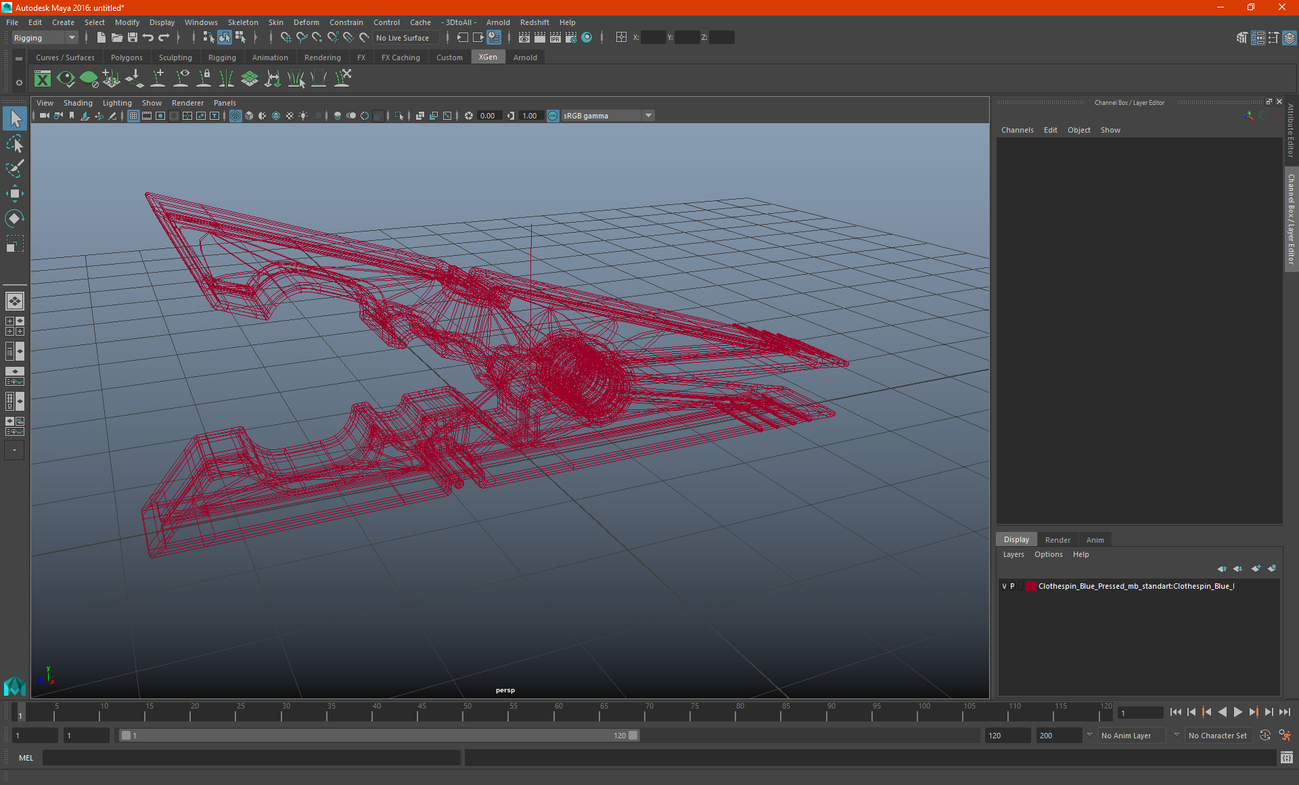The image size is (1299, 785).
Task: Click the single perspective layout icon
Action: click(15, 301)
